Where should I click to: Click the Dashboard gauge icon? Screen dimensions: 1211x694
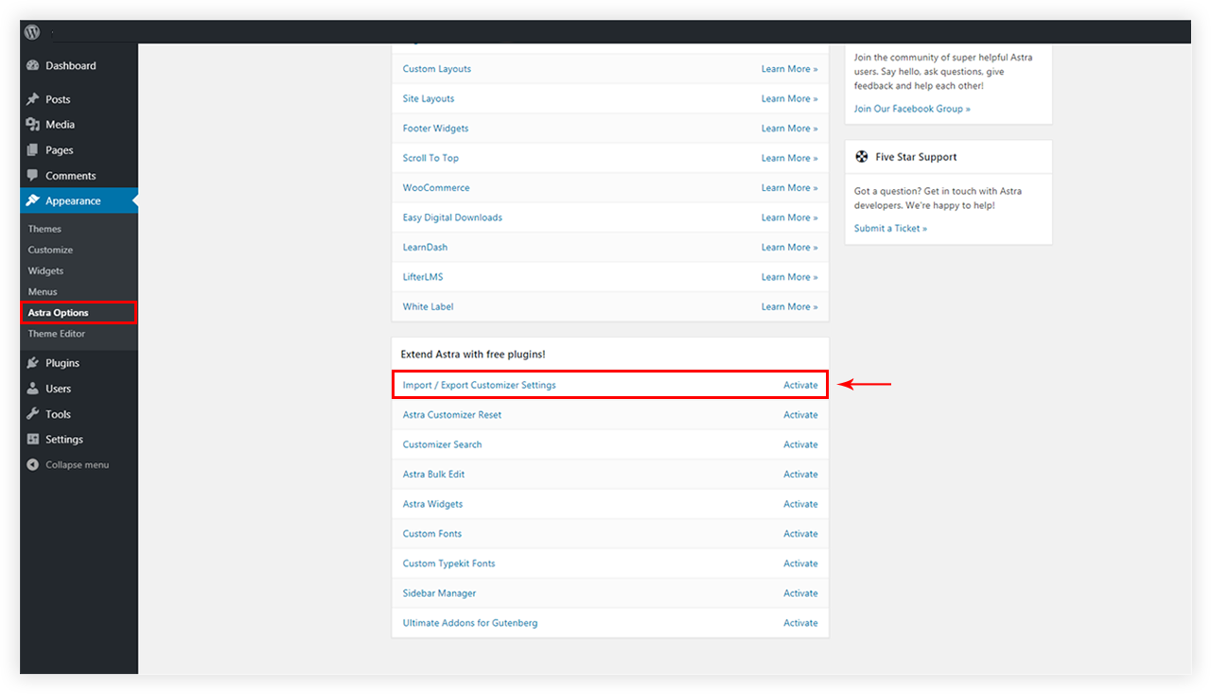pyautogui.click(x=33, y=66)
